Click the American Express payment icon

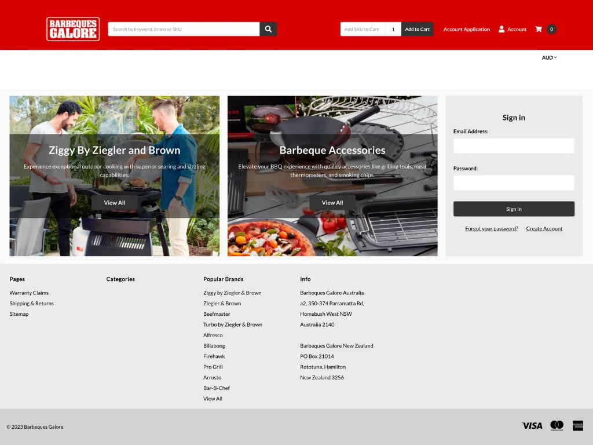click(x=577, y=425)
